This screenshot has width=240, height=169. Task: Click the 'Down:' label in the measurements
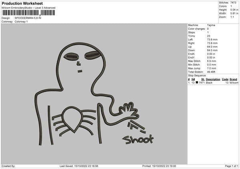(192, 50)
